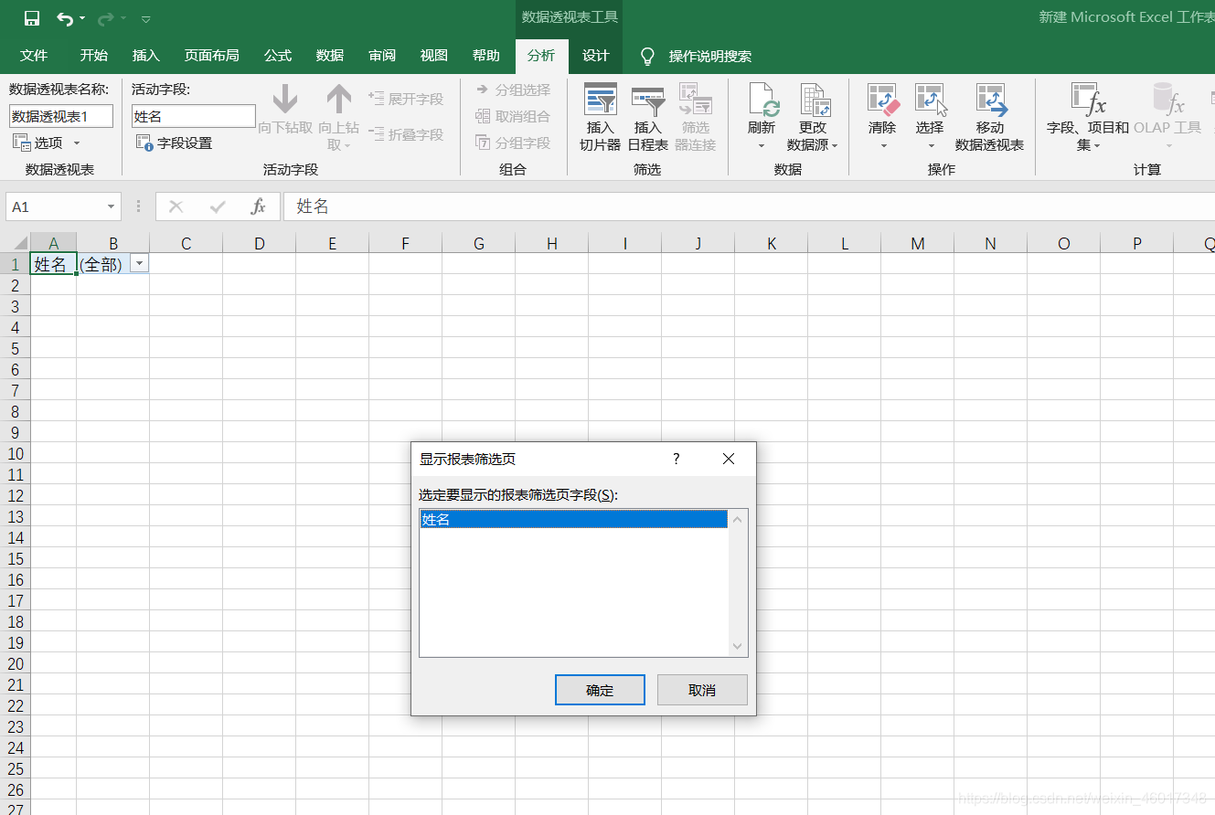Click 取消 in the dialog
Screen dimensions: 1215x815
702,690
